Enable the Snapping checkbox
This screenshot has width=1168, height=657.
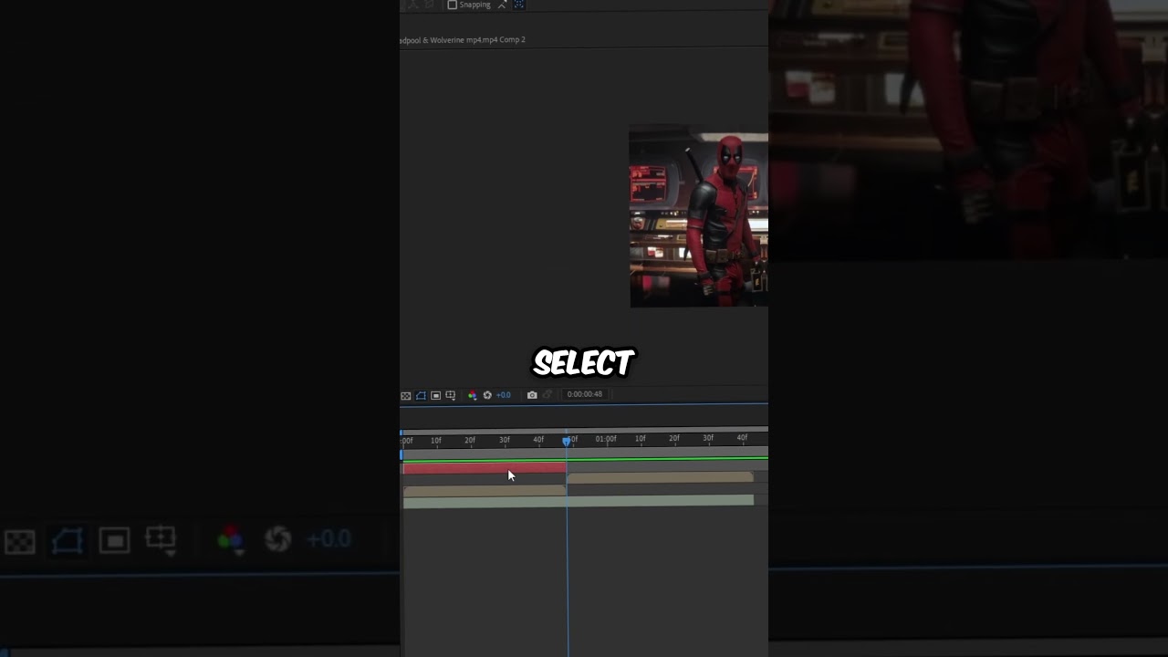click(452, 5)
